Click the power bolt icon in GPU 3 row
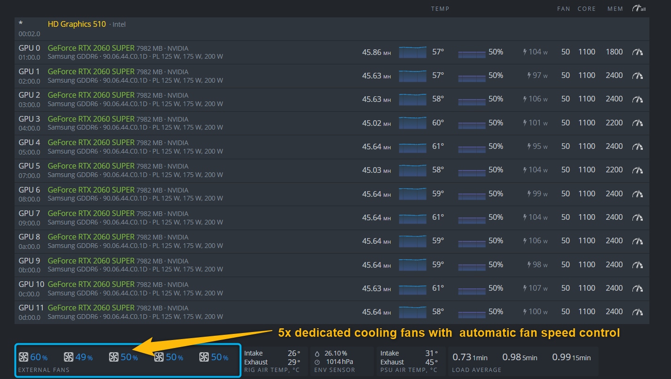Screen dimensions: 671x379 [x=525, y=123]
